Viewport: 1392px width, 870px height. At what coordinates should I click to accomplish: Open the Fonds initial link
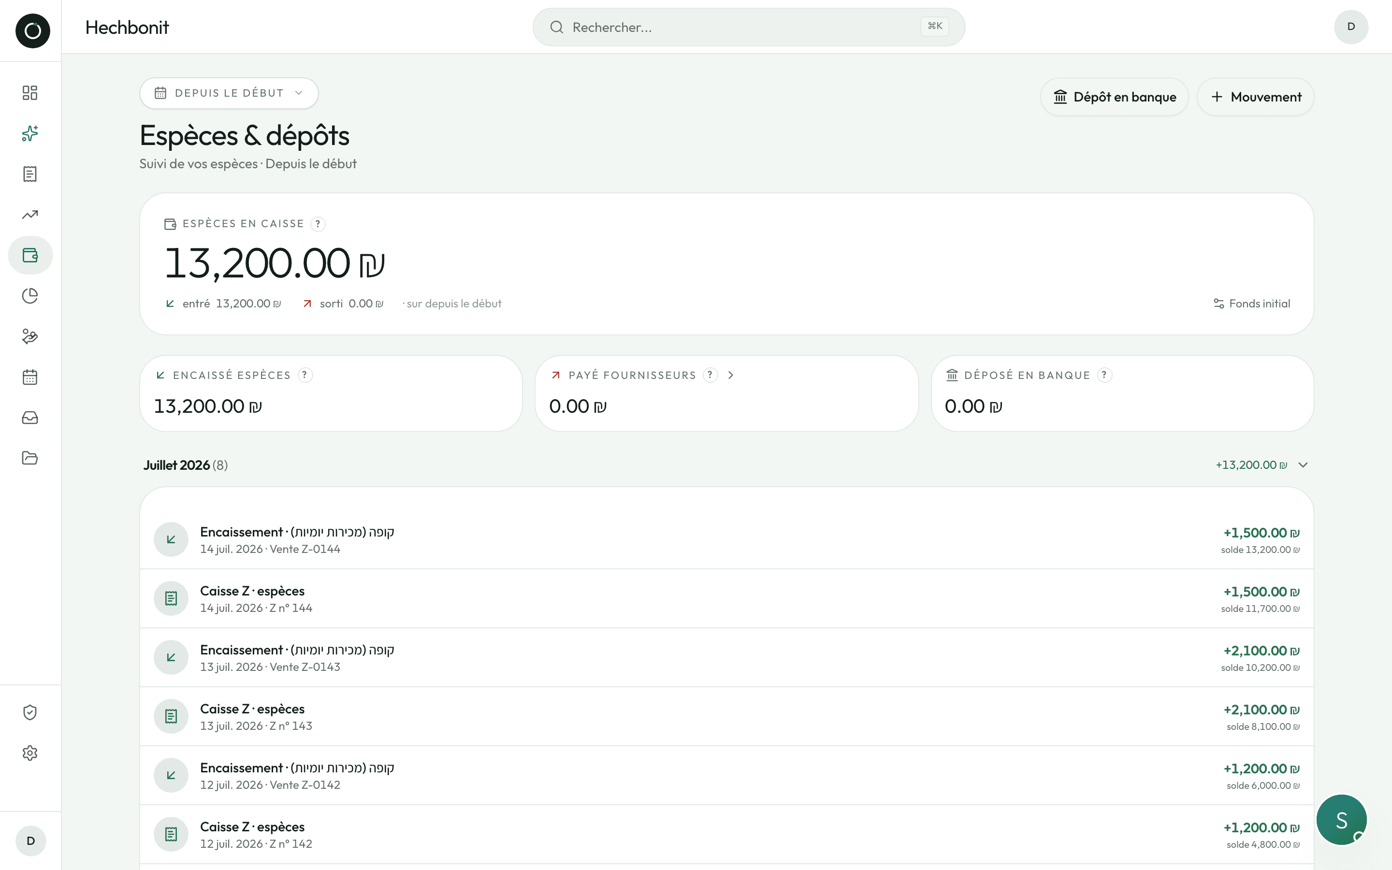(x=1252, y=303)
